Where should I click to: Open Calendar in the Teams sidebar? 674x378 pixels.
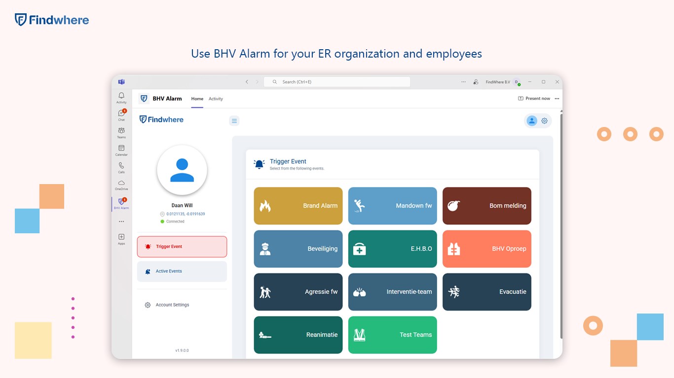tap(121, 150)
